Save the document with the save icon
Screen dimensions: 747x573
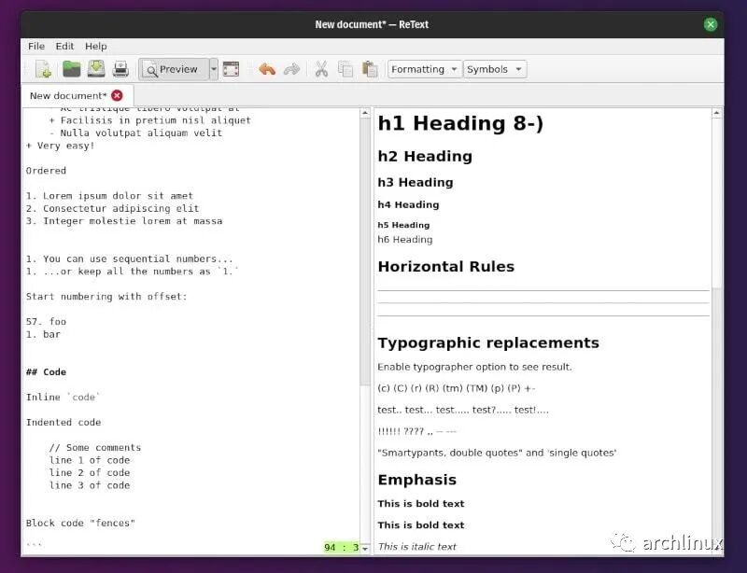(96, 70)
